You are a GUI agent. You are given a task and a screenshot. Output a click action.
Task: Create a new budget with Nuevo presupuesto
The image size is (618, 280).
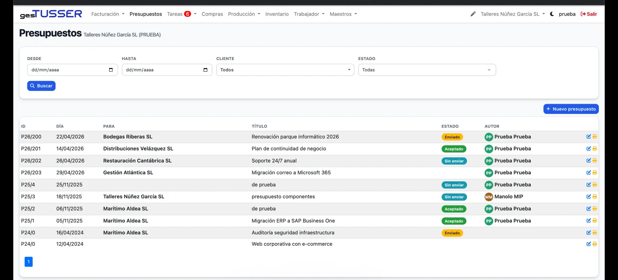point(571,109)
